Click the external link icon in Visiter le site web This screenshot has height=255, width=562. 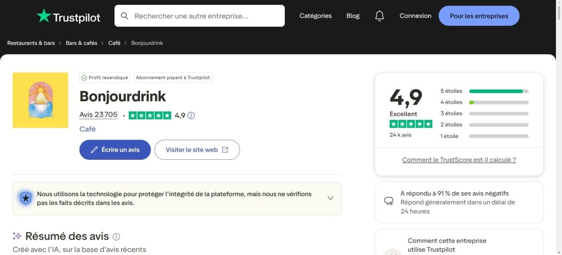click(225, 150)
